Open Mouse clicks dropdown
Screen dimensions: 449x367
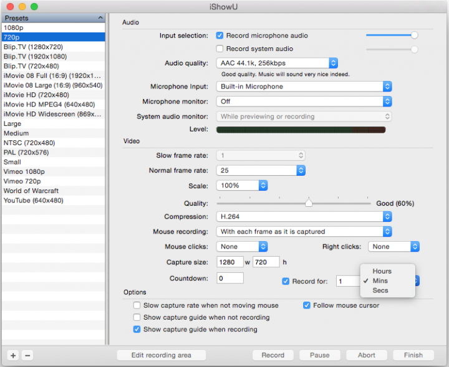(x=242, y=247)
